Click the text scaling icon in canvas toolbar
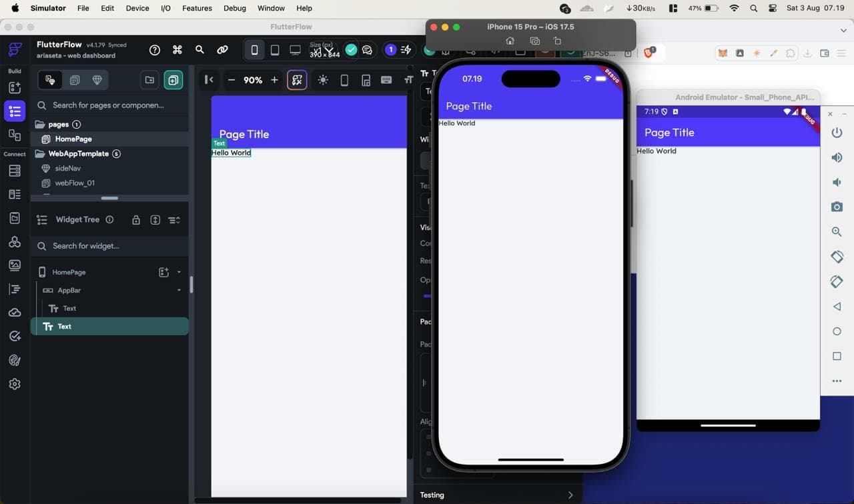 click(x=408, y=79)
